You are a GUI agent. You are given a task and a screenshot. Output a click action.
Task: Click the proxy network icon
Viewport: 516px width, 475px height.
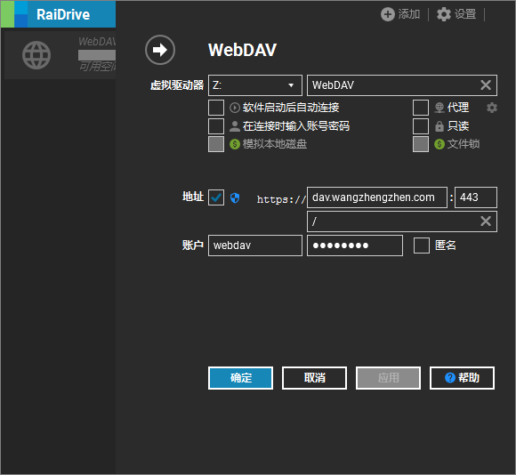pyautogui.click(x=439, y=108)
